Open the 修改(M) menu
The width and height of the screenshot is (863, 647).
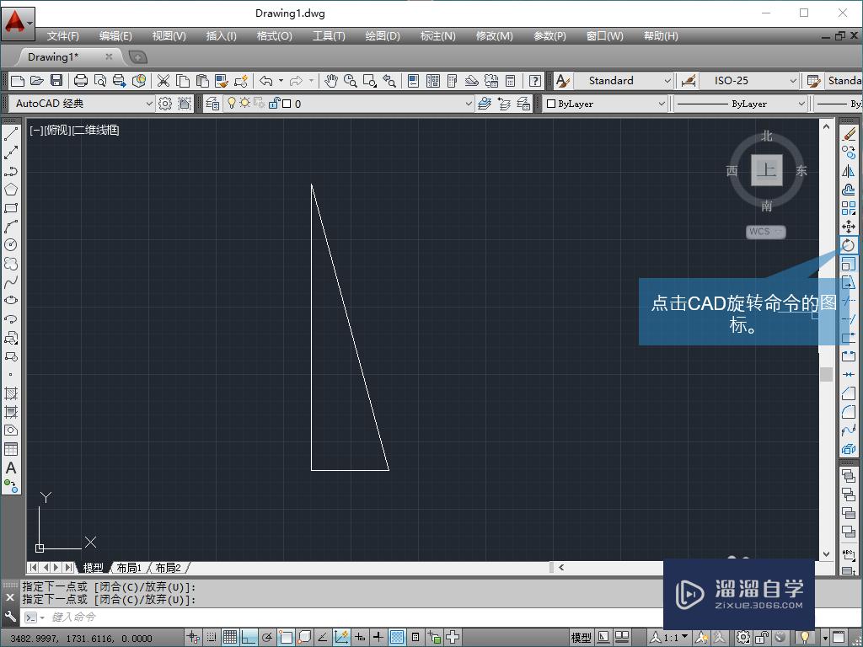[494, 36]
